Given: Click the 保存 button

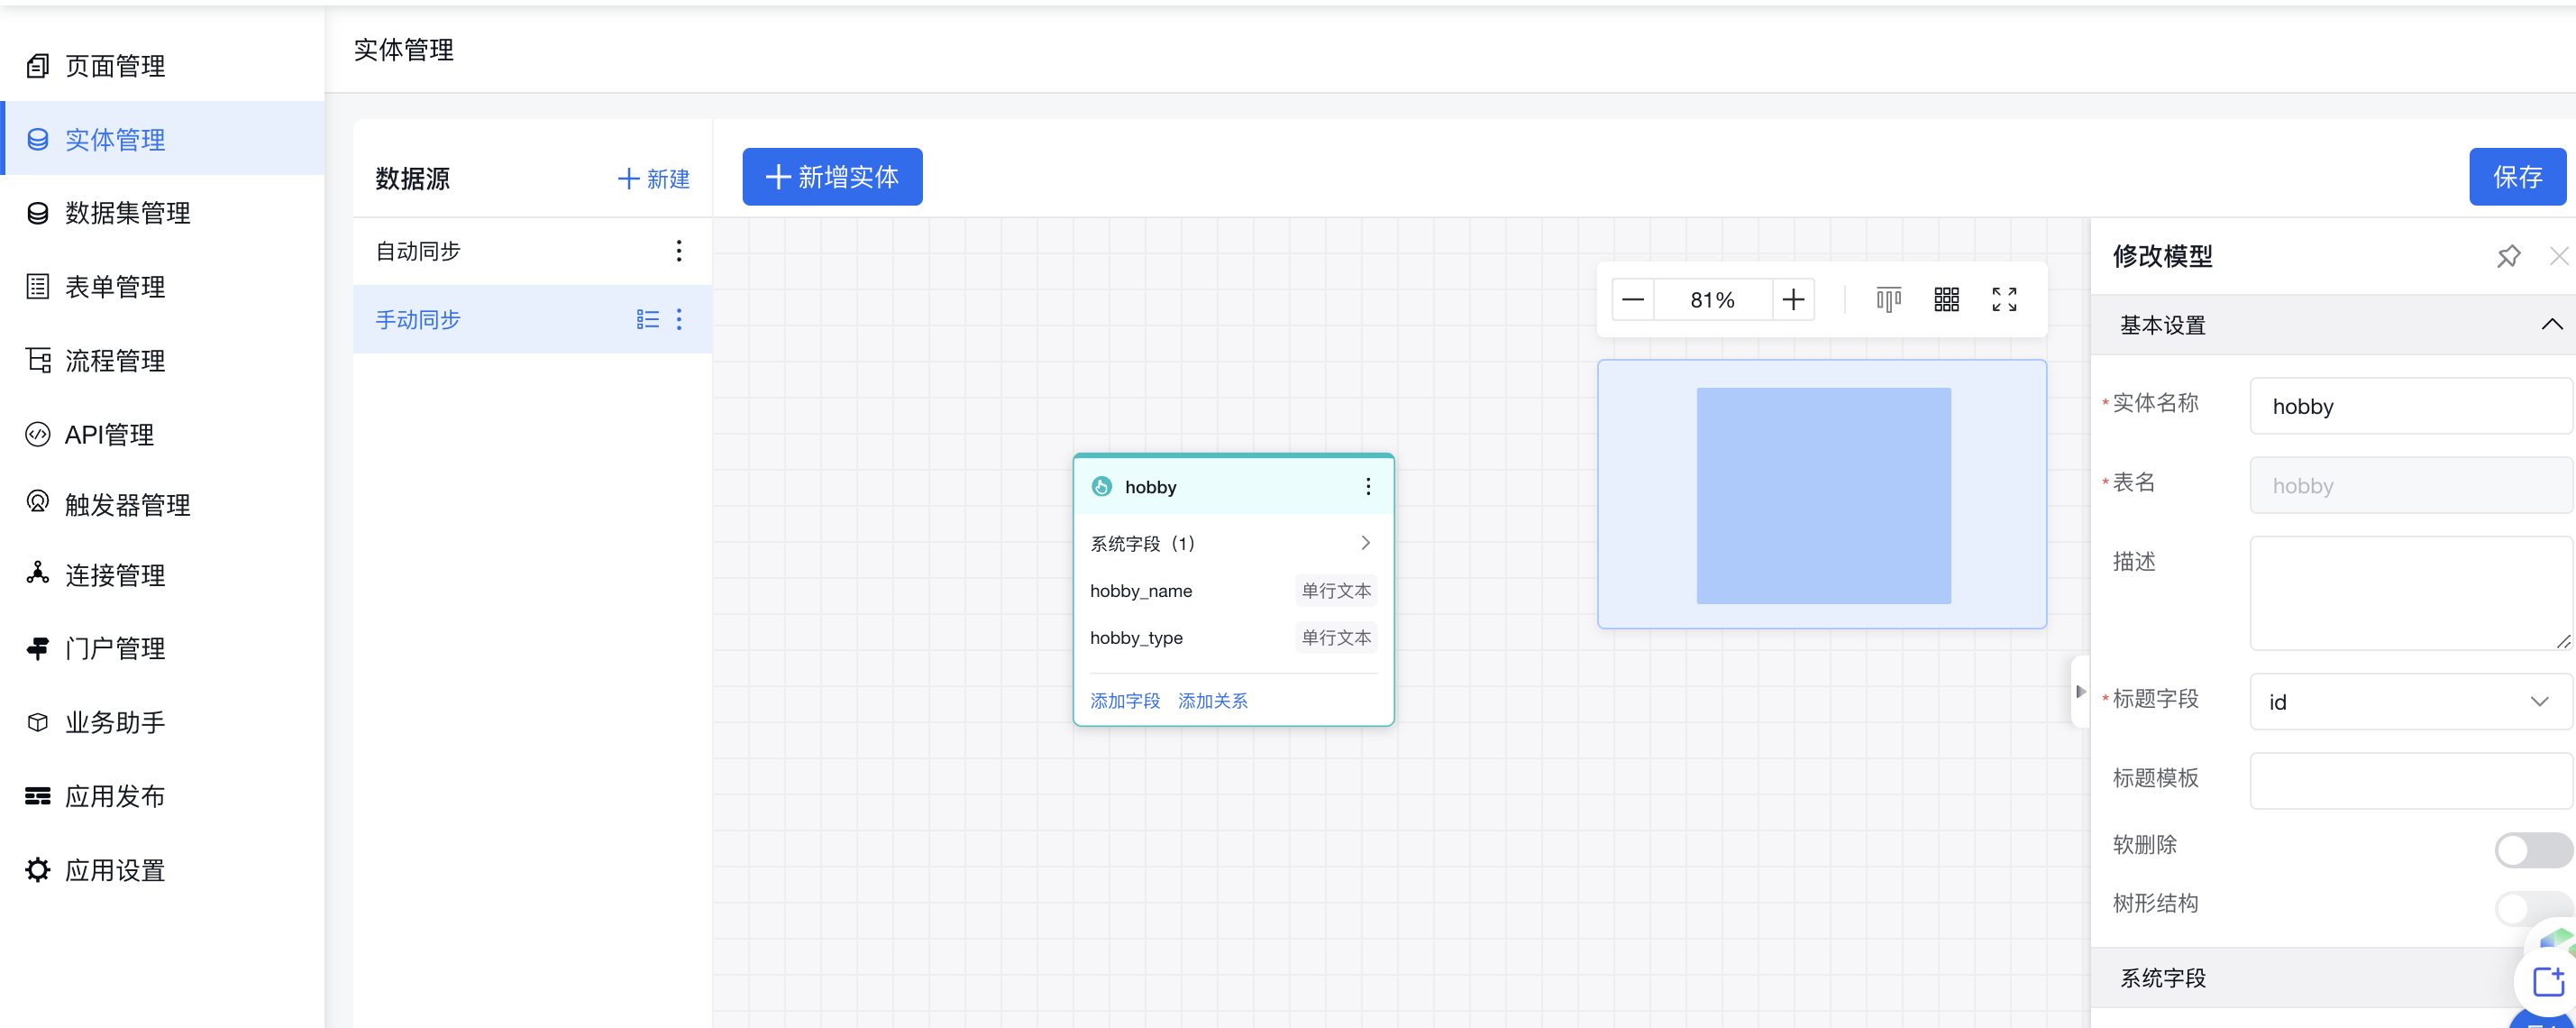Looking at the screenshot, I should 2517,177.
